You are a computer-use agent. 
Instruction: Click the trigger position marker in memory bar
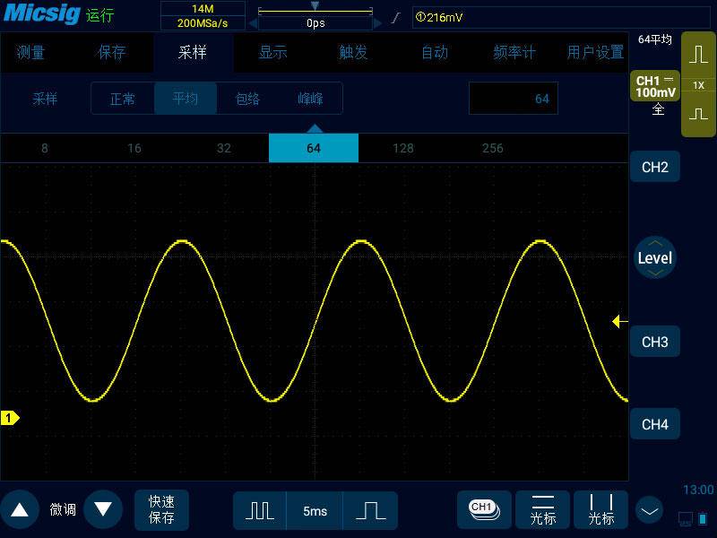point(315,5)
